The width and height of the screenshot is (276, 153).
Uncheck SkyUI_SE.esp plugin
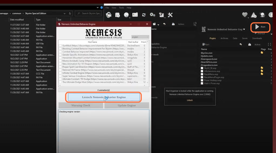coord(202,68)
